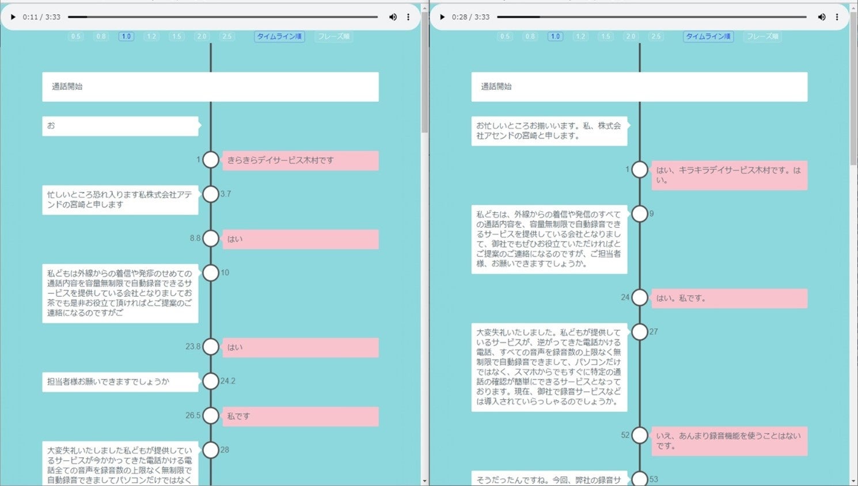
Task: Set right panel speed to 2.5
Action: click(x=656, y=36)
